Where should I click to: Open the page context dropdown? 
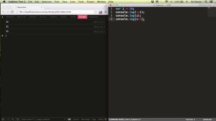pyautogui.click(x=51, y=119)
